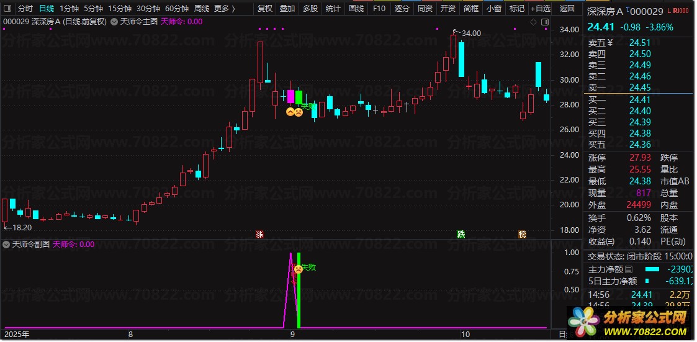Screen dimensions: 697x342
Task: Click the 复权 toolbar button
Action: pyautogui.click(x=265, y=8)
